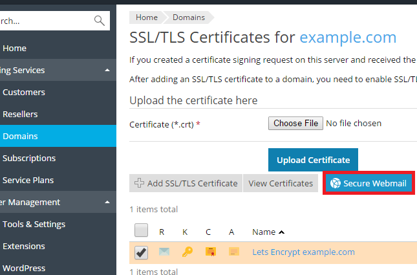Click the Home breadcrumb
The width and height of the screenshot is (417, 275).
[x=146, y=17]
